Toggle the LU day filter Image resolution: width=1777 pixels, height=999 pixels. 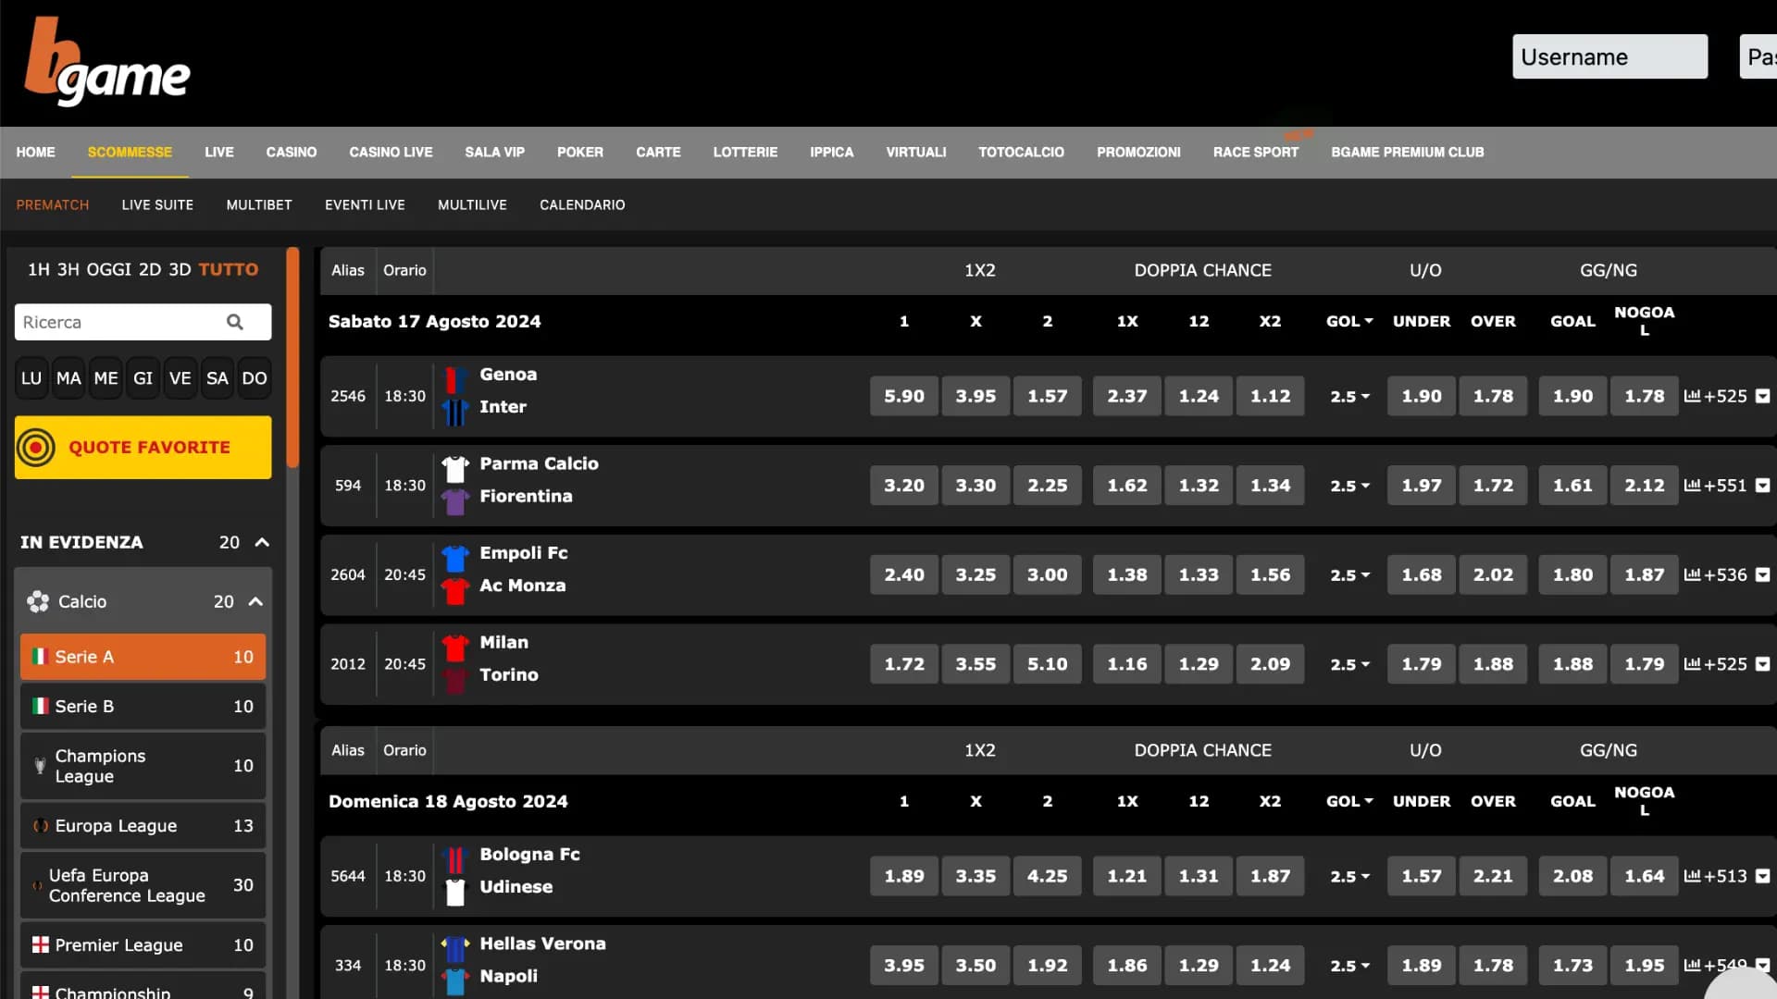click(31, 378)
